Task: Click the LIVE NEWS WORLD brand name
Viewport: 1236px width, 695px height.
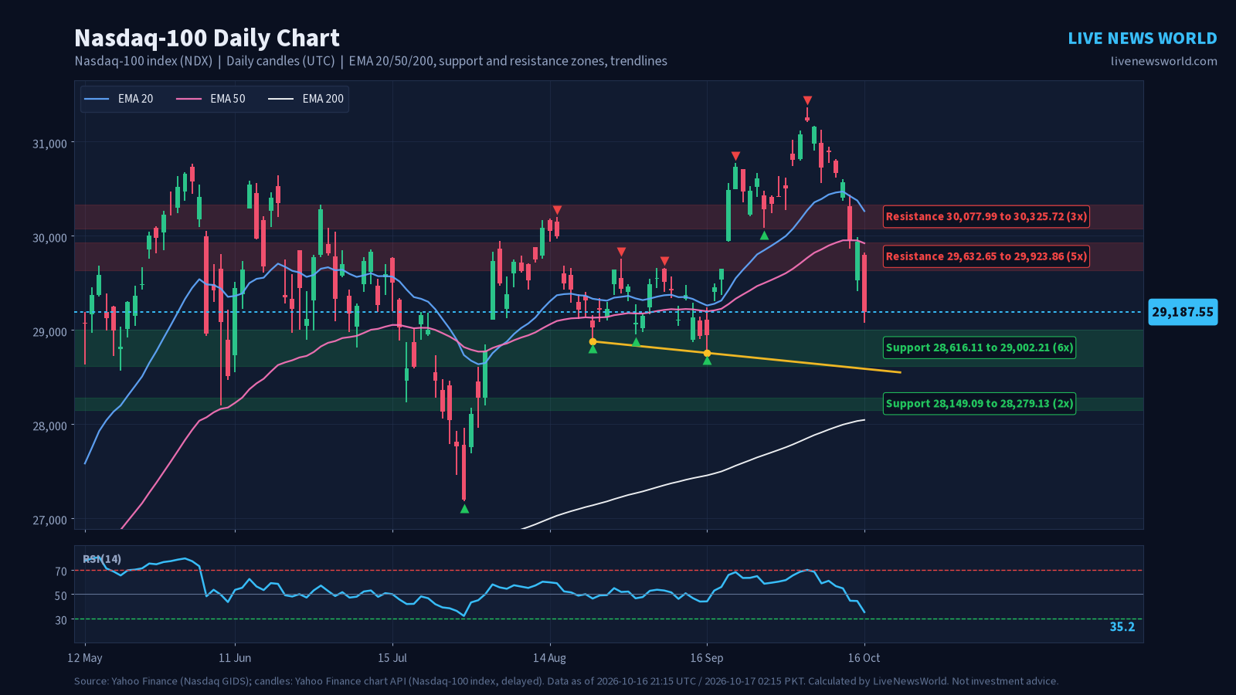Action: click(x=1143, y=39)
